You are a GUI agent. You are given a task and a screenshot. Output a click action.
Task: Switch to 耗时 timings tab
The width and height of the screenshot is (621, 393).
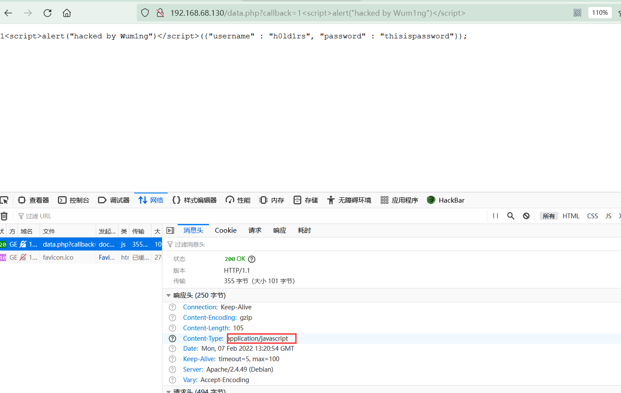pyautogui.click(x=304, y=230)
